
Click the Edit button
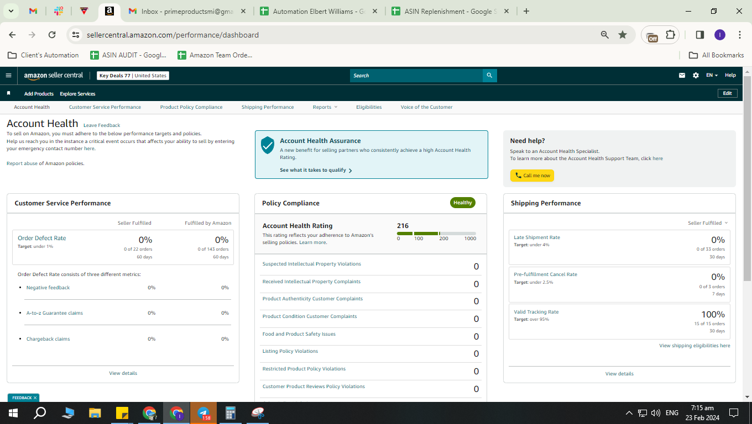coord(727,93)
